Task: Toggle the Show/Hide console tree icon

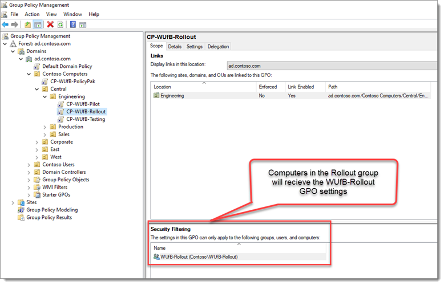Action: (38, 25)
